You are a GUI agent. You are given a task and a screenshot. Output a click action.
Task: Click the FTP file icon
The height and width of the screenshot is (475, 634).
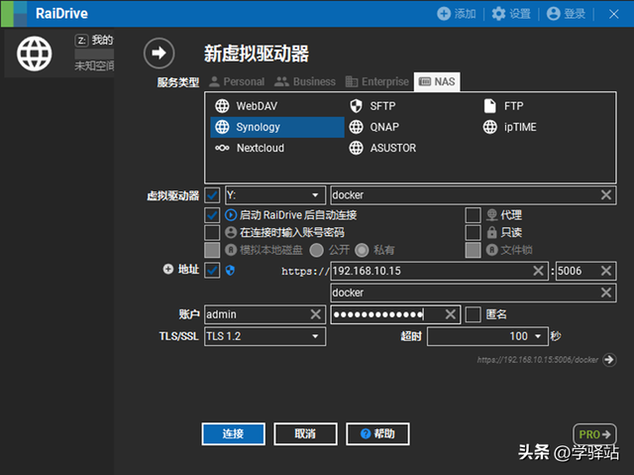coord(489,106)
